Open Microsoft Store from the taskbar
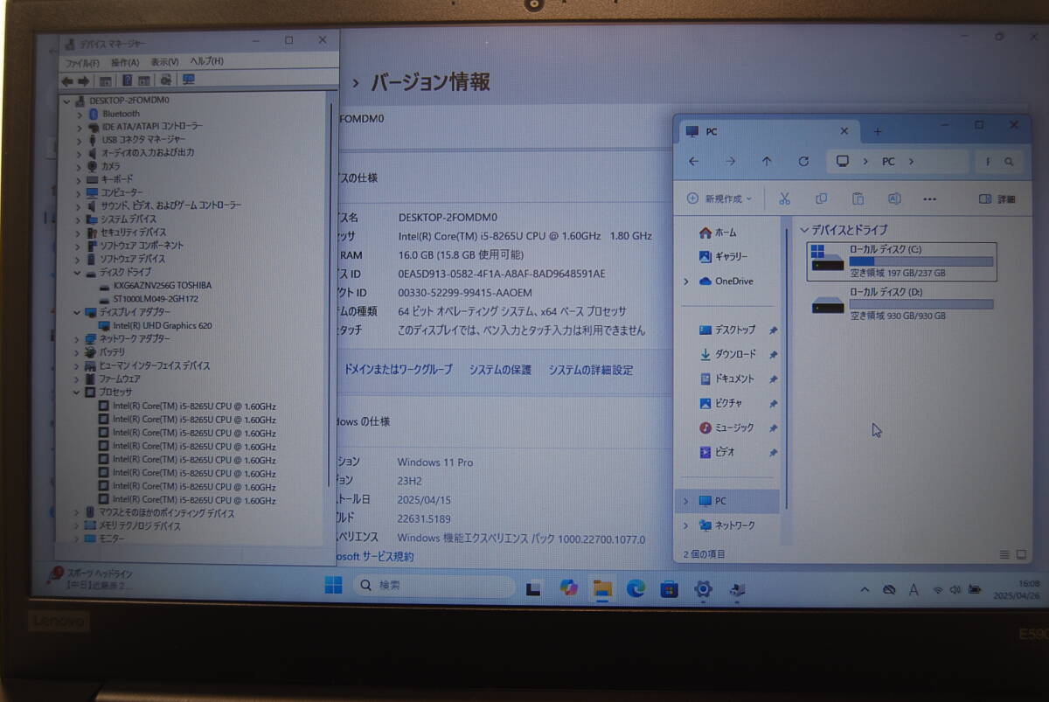Viewport: 1049px width, 702px height. [x=669, y=588]
